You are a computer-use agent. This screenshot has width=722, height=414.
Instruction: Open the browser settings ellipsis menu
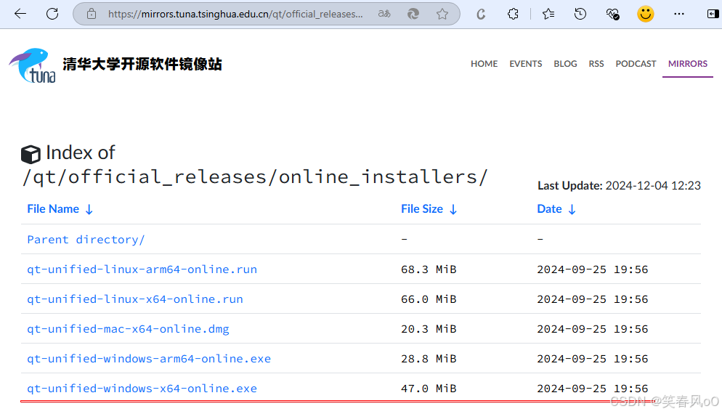(x=678, y=14)
